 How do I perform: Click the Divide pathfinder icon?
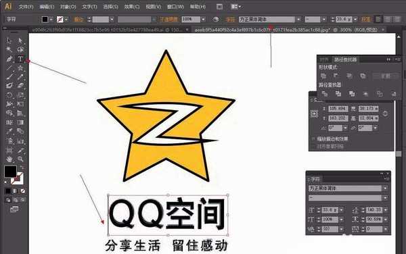[324, 94]
